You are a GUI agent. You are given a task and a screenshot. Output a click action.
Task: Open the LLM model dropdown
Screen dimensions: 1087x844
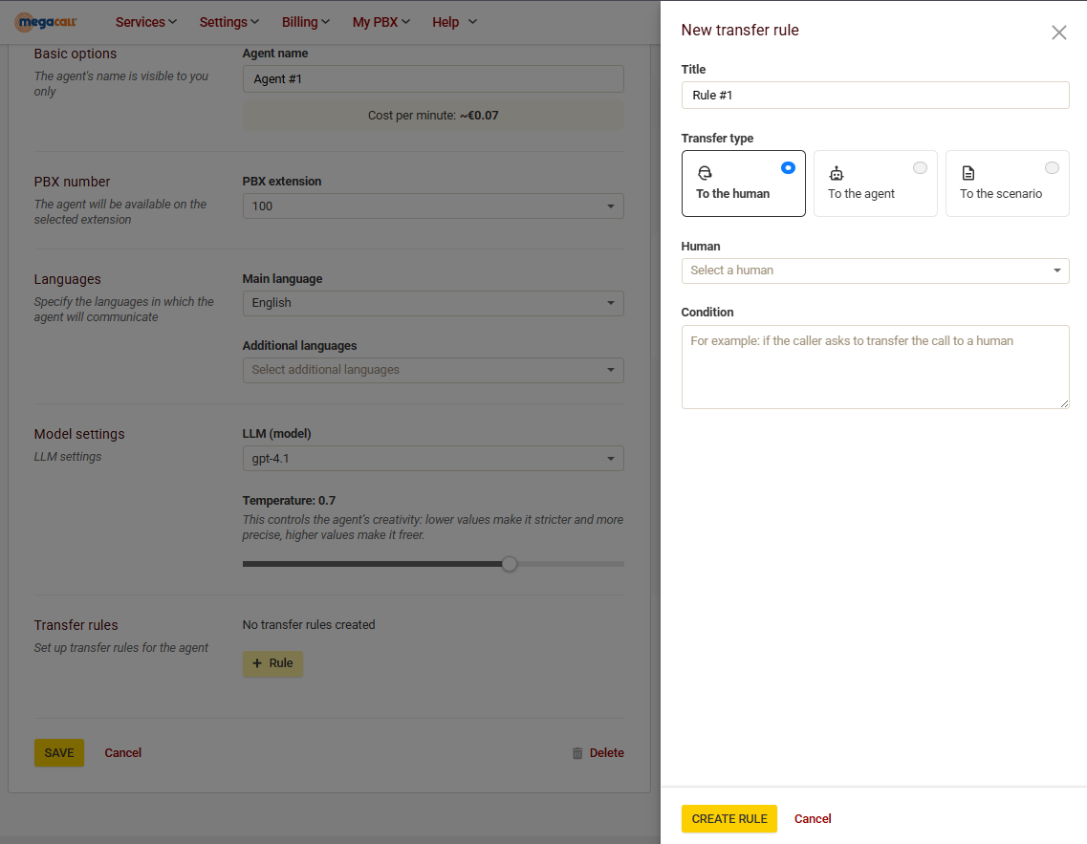click(x=433, y=459)
